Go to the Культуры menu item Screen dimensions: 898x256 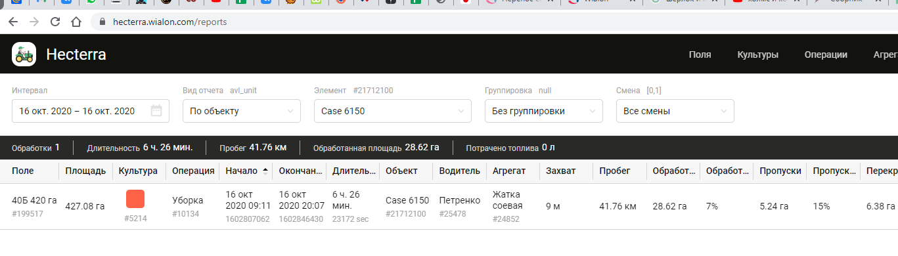pyautogui.click(x=758, y=54)
